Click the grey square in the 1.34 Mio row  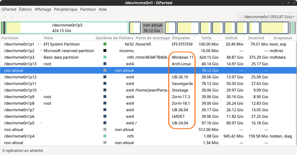[x=105, y=143]
